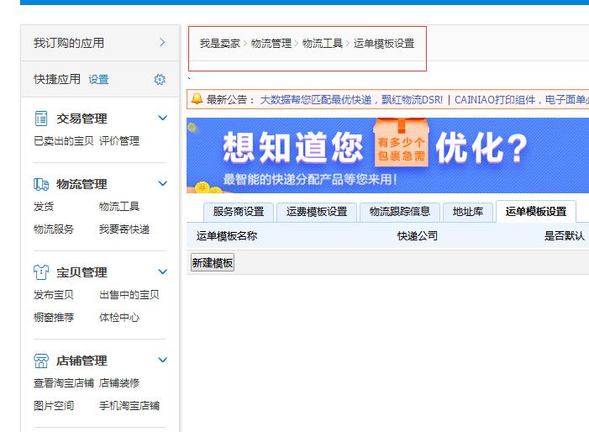Collapse the 物流管理 section chevron
589x432 pixels.
click(x=163, y=184)
